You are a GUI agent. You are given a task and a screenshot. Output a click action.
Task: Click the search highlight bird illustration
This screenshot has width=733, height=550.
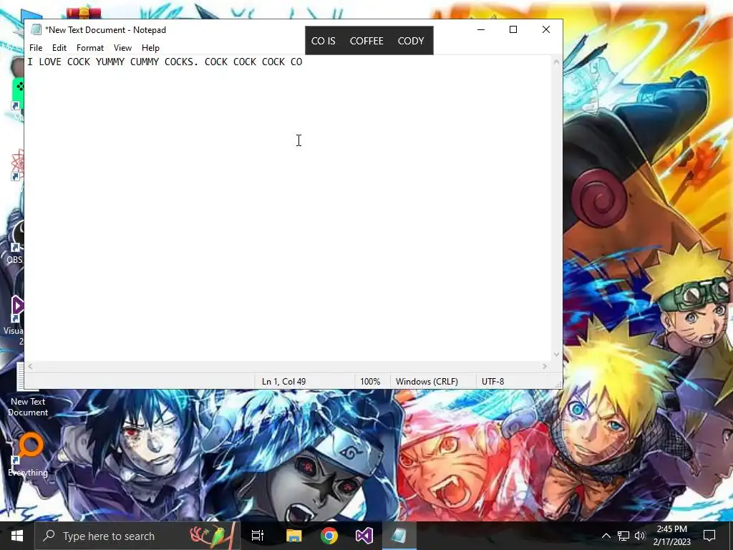[x=211, y=536]
